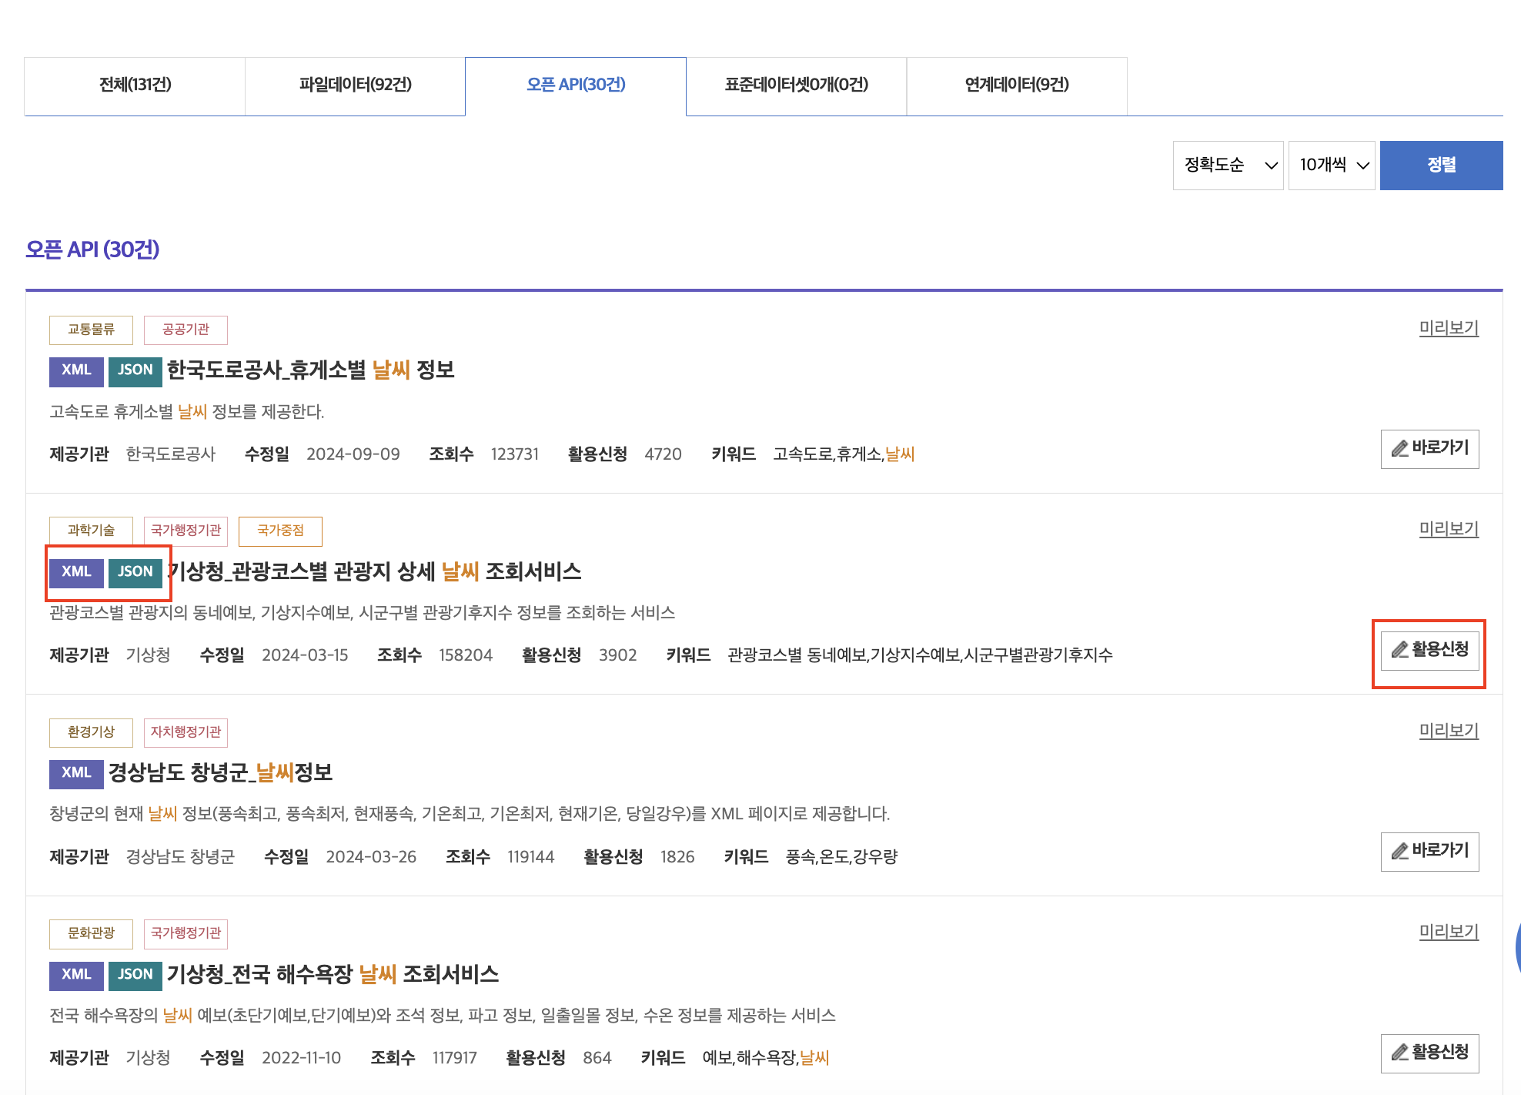This screenshot has width=1521, height=1095.
Task: Open 미리보기 link for 한국도로공사 휴게소 날씨
Action: click(x=1448, y=328)
